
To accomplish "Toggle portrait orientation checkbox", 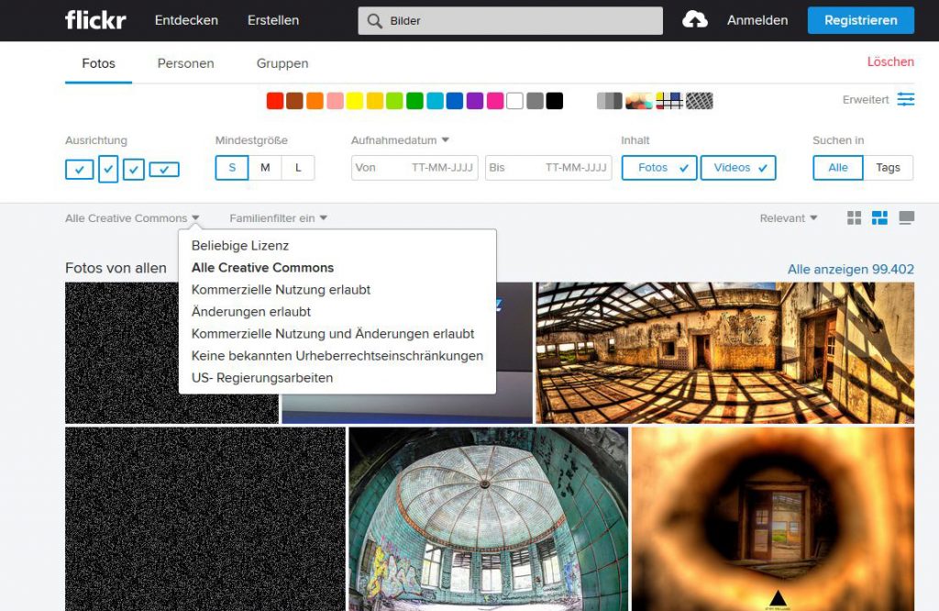I will click(108, 169).
